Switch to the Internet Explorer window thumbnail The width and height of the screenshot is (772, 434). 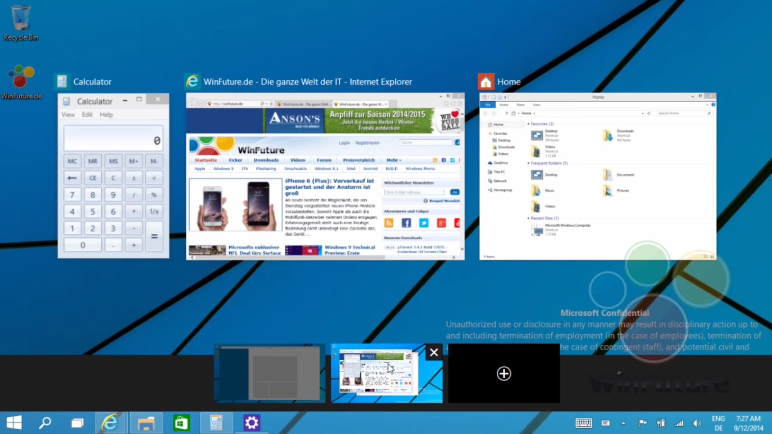click(325, 176)
